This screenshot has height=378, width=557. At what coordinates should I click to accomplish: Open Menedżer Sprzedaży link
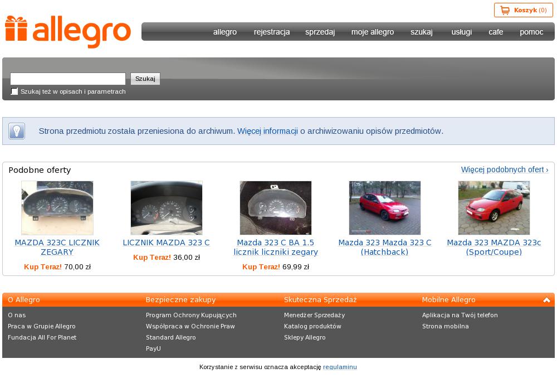314,315
